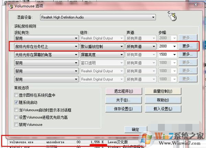Open the last row 禁用 rule dropdown
The height and width of the screenshot is (148, 206).
click(x=46, y=79)
